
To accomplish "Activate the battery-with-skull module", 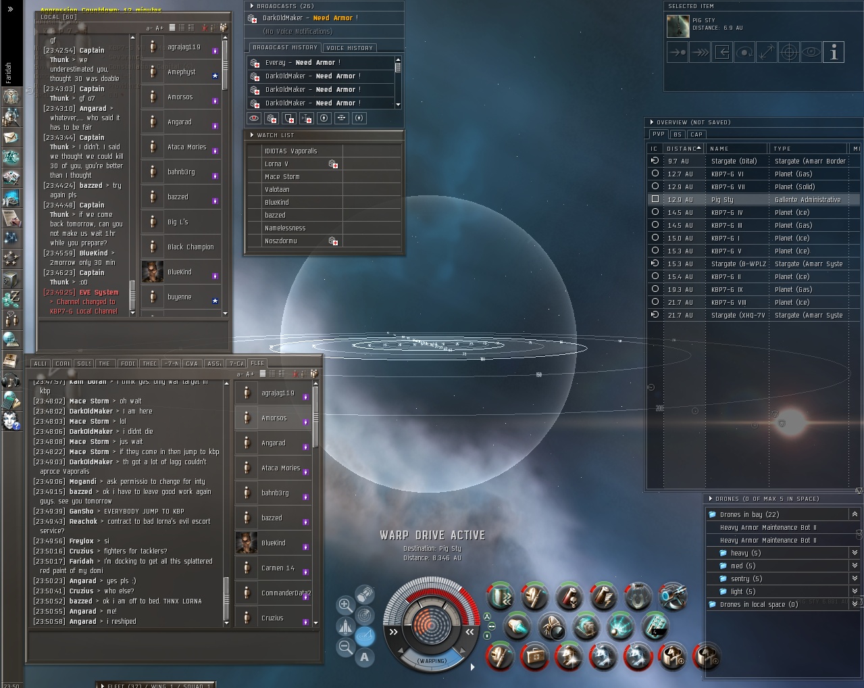I will coord(569,597).
